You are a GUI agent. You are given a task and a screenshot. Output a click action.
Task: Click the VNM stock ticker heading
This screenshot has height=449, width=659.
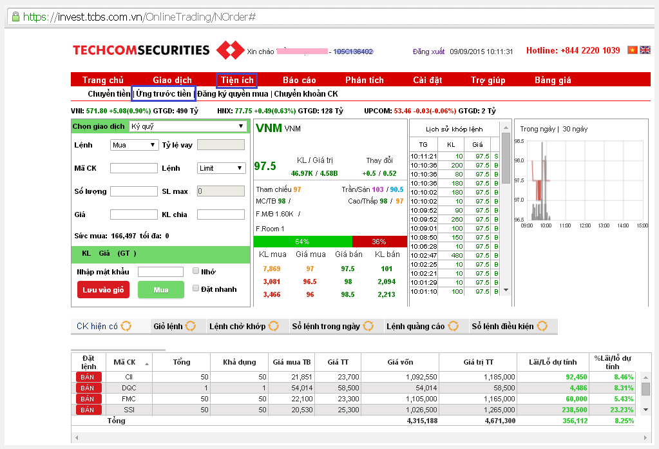269,128
